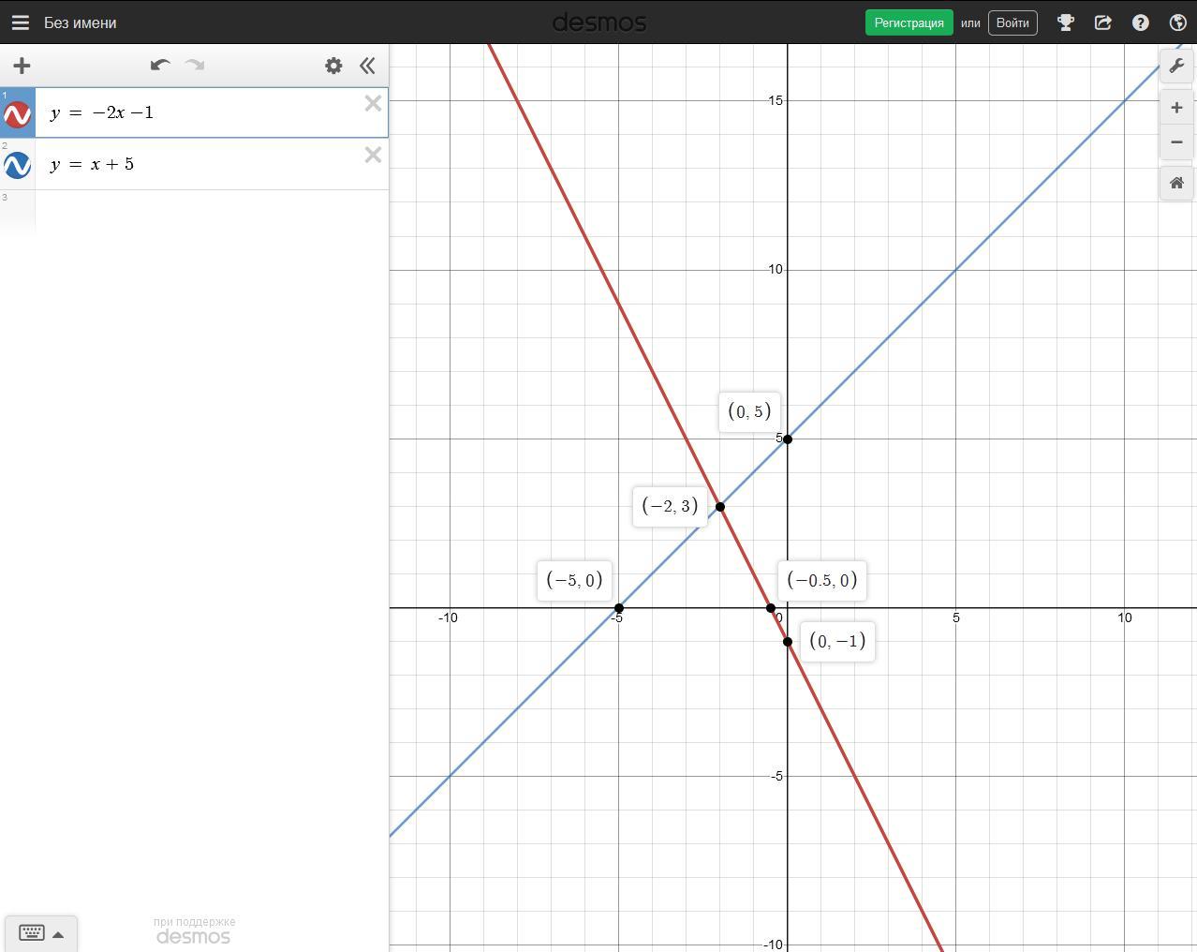
Task: Zoom out of the graph
Action: [x=1177, y=142]
